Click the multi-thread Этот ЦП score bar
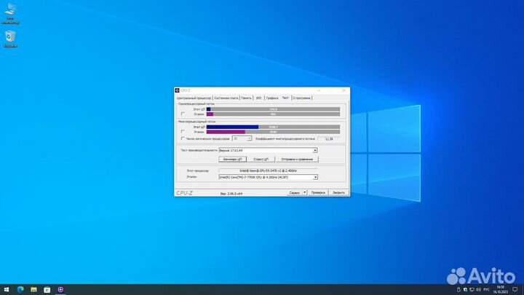 [273, 127]
